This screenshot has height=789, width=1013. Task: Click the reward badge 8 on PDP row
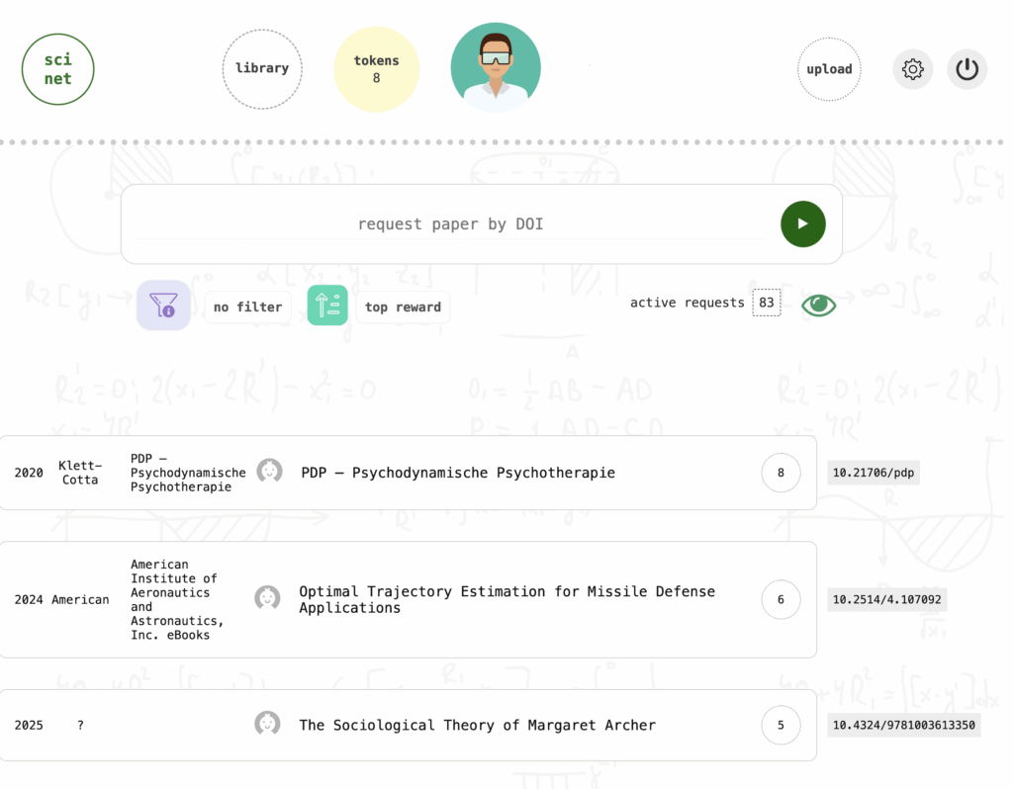coord(781,473)
